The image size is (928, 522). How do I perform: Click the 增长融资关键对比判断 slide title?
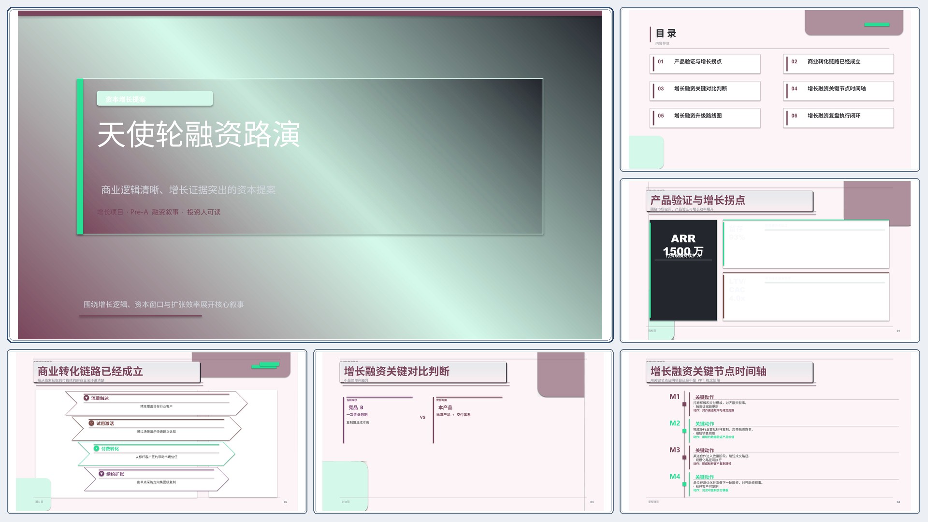pos(397,371)
